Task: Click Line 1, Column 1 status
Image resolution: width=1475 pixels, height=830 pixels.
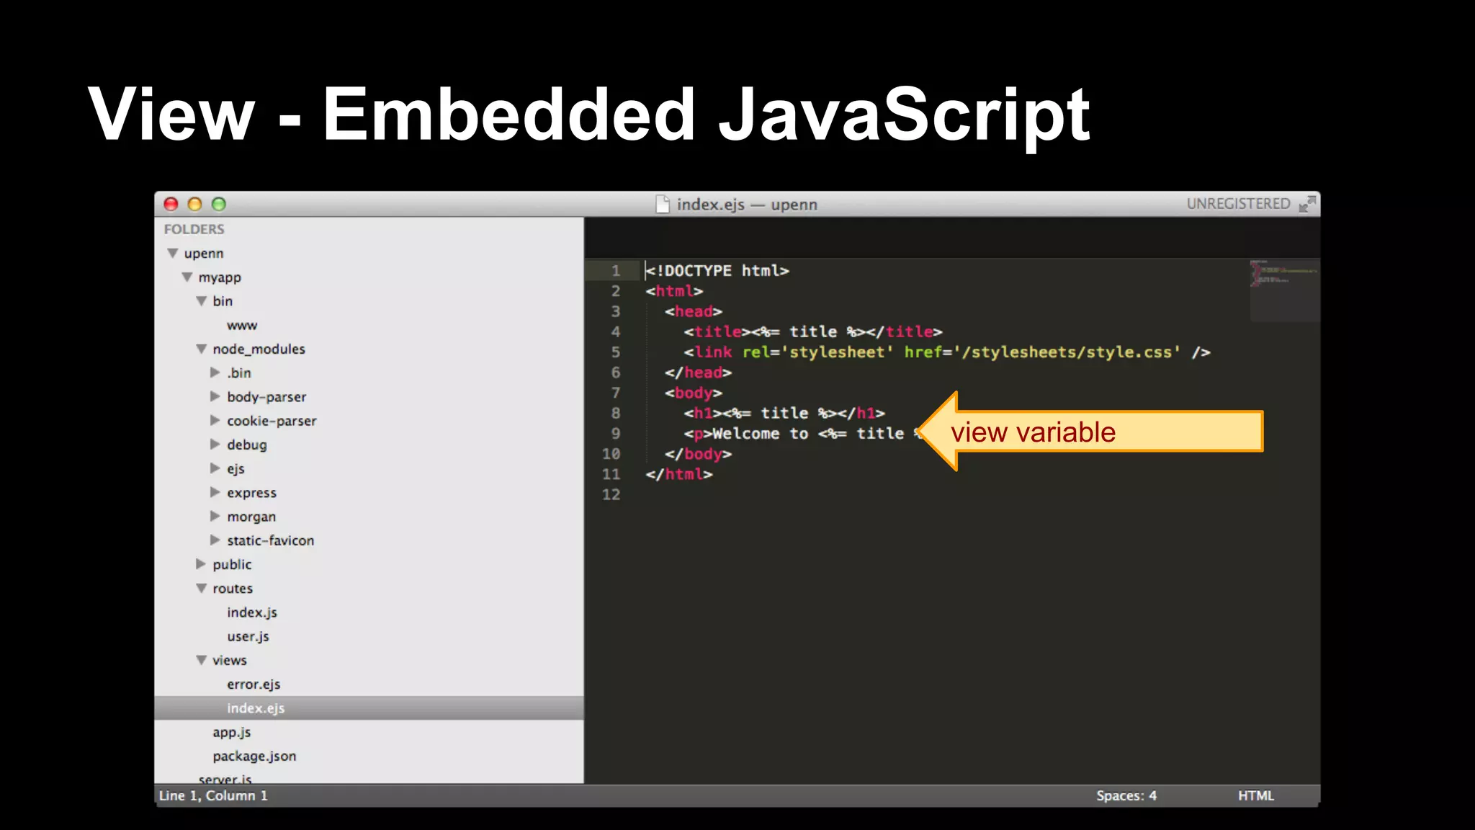Action: coord(213,795)
